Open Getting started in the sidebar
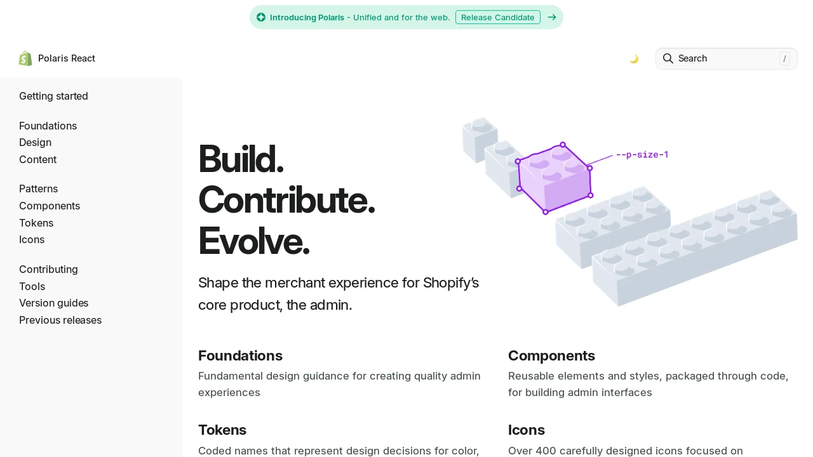The image size is (813, 457). pos(53,96)
